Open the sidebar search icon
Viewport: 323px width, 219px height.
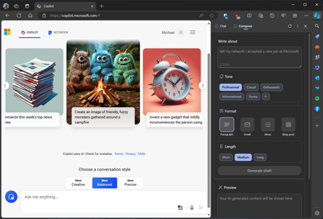click(317, 26)
